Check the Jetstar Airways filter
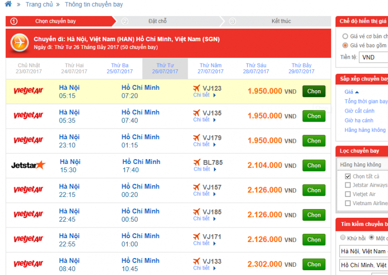Image resolution: width=388 pixels, height=275 pixels. [x=348, y=185]
